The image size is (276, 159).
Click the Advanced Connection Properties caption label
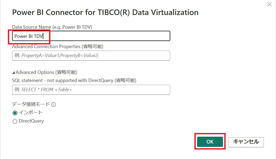point(57,47)
